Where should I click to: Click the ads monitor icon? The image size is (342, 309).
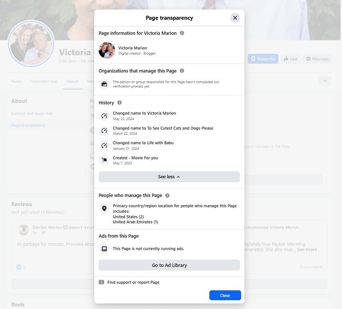[104, 249]
